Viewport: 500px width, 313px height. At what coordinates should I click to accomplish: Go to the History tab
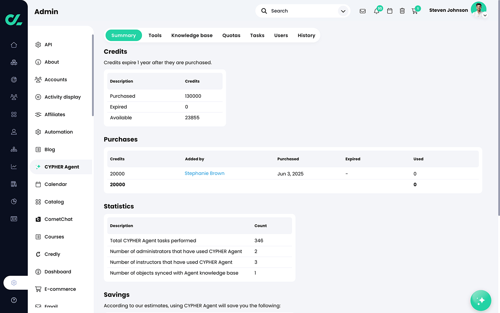tap(306, 35)
